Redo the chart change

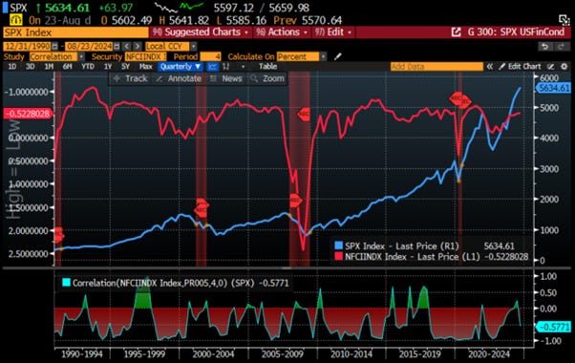click(561, 46)
